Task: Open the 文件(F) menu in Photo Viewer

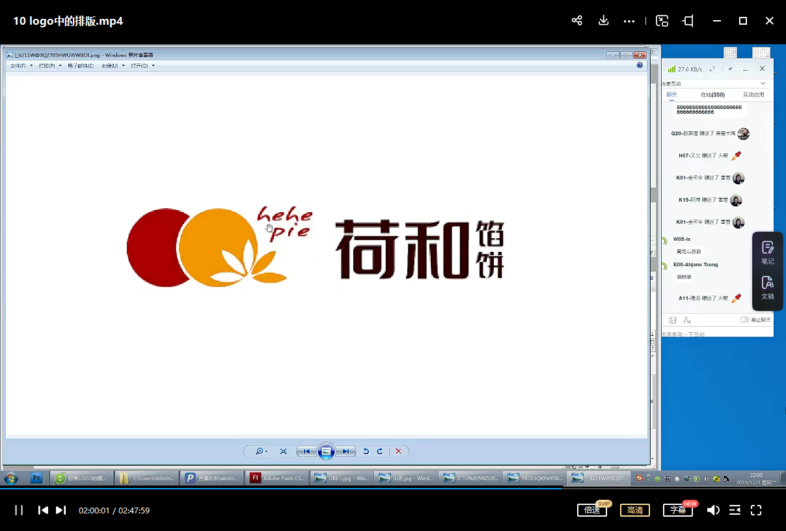Action: [21, 66]
